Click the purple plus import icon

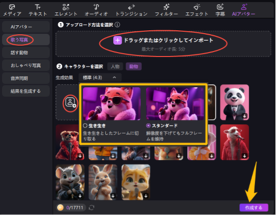118,41
